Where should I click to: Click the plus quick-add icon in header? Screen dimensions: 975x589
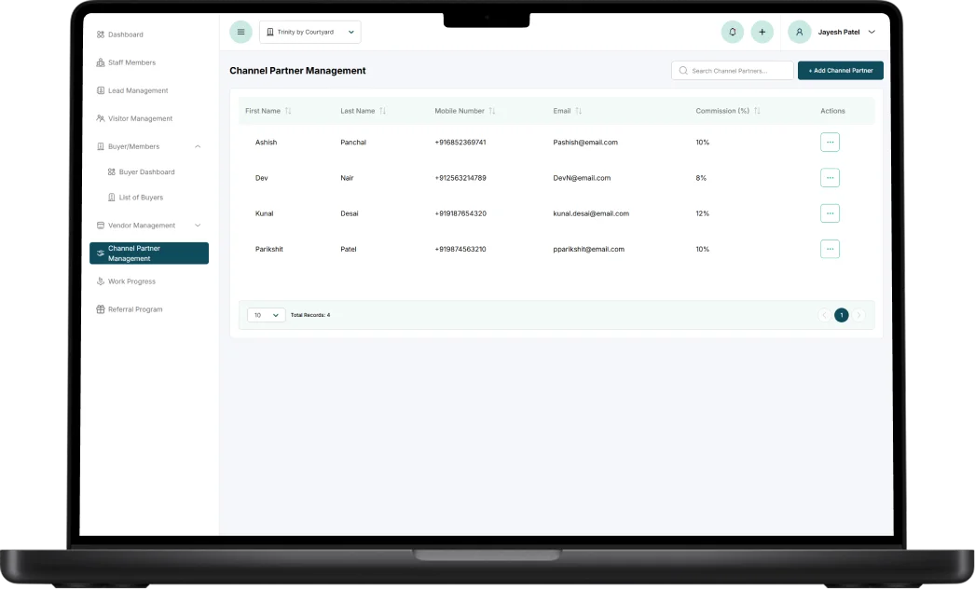[x=762, y=32]
